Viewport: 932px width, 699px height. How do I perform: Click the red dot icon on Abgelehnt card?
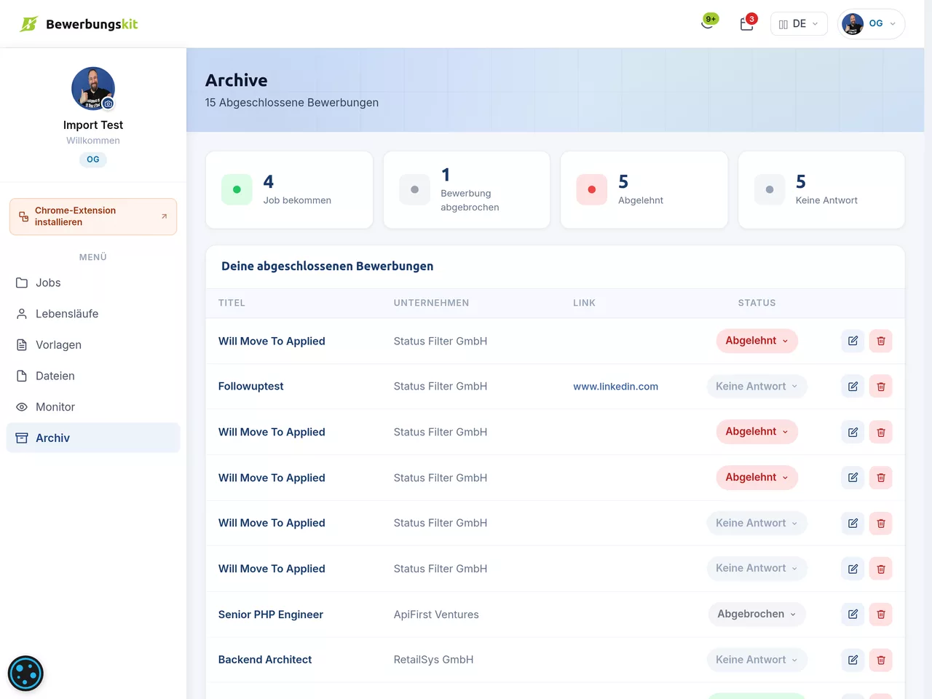pos(591,189)
